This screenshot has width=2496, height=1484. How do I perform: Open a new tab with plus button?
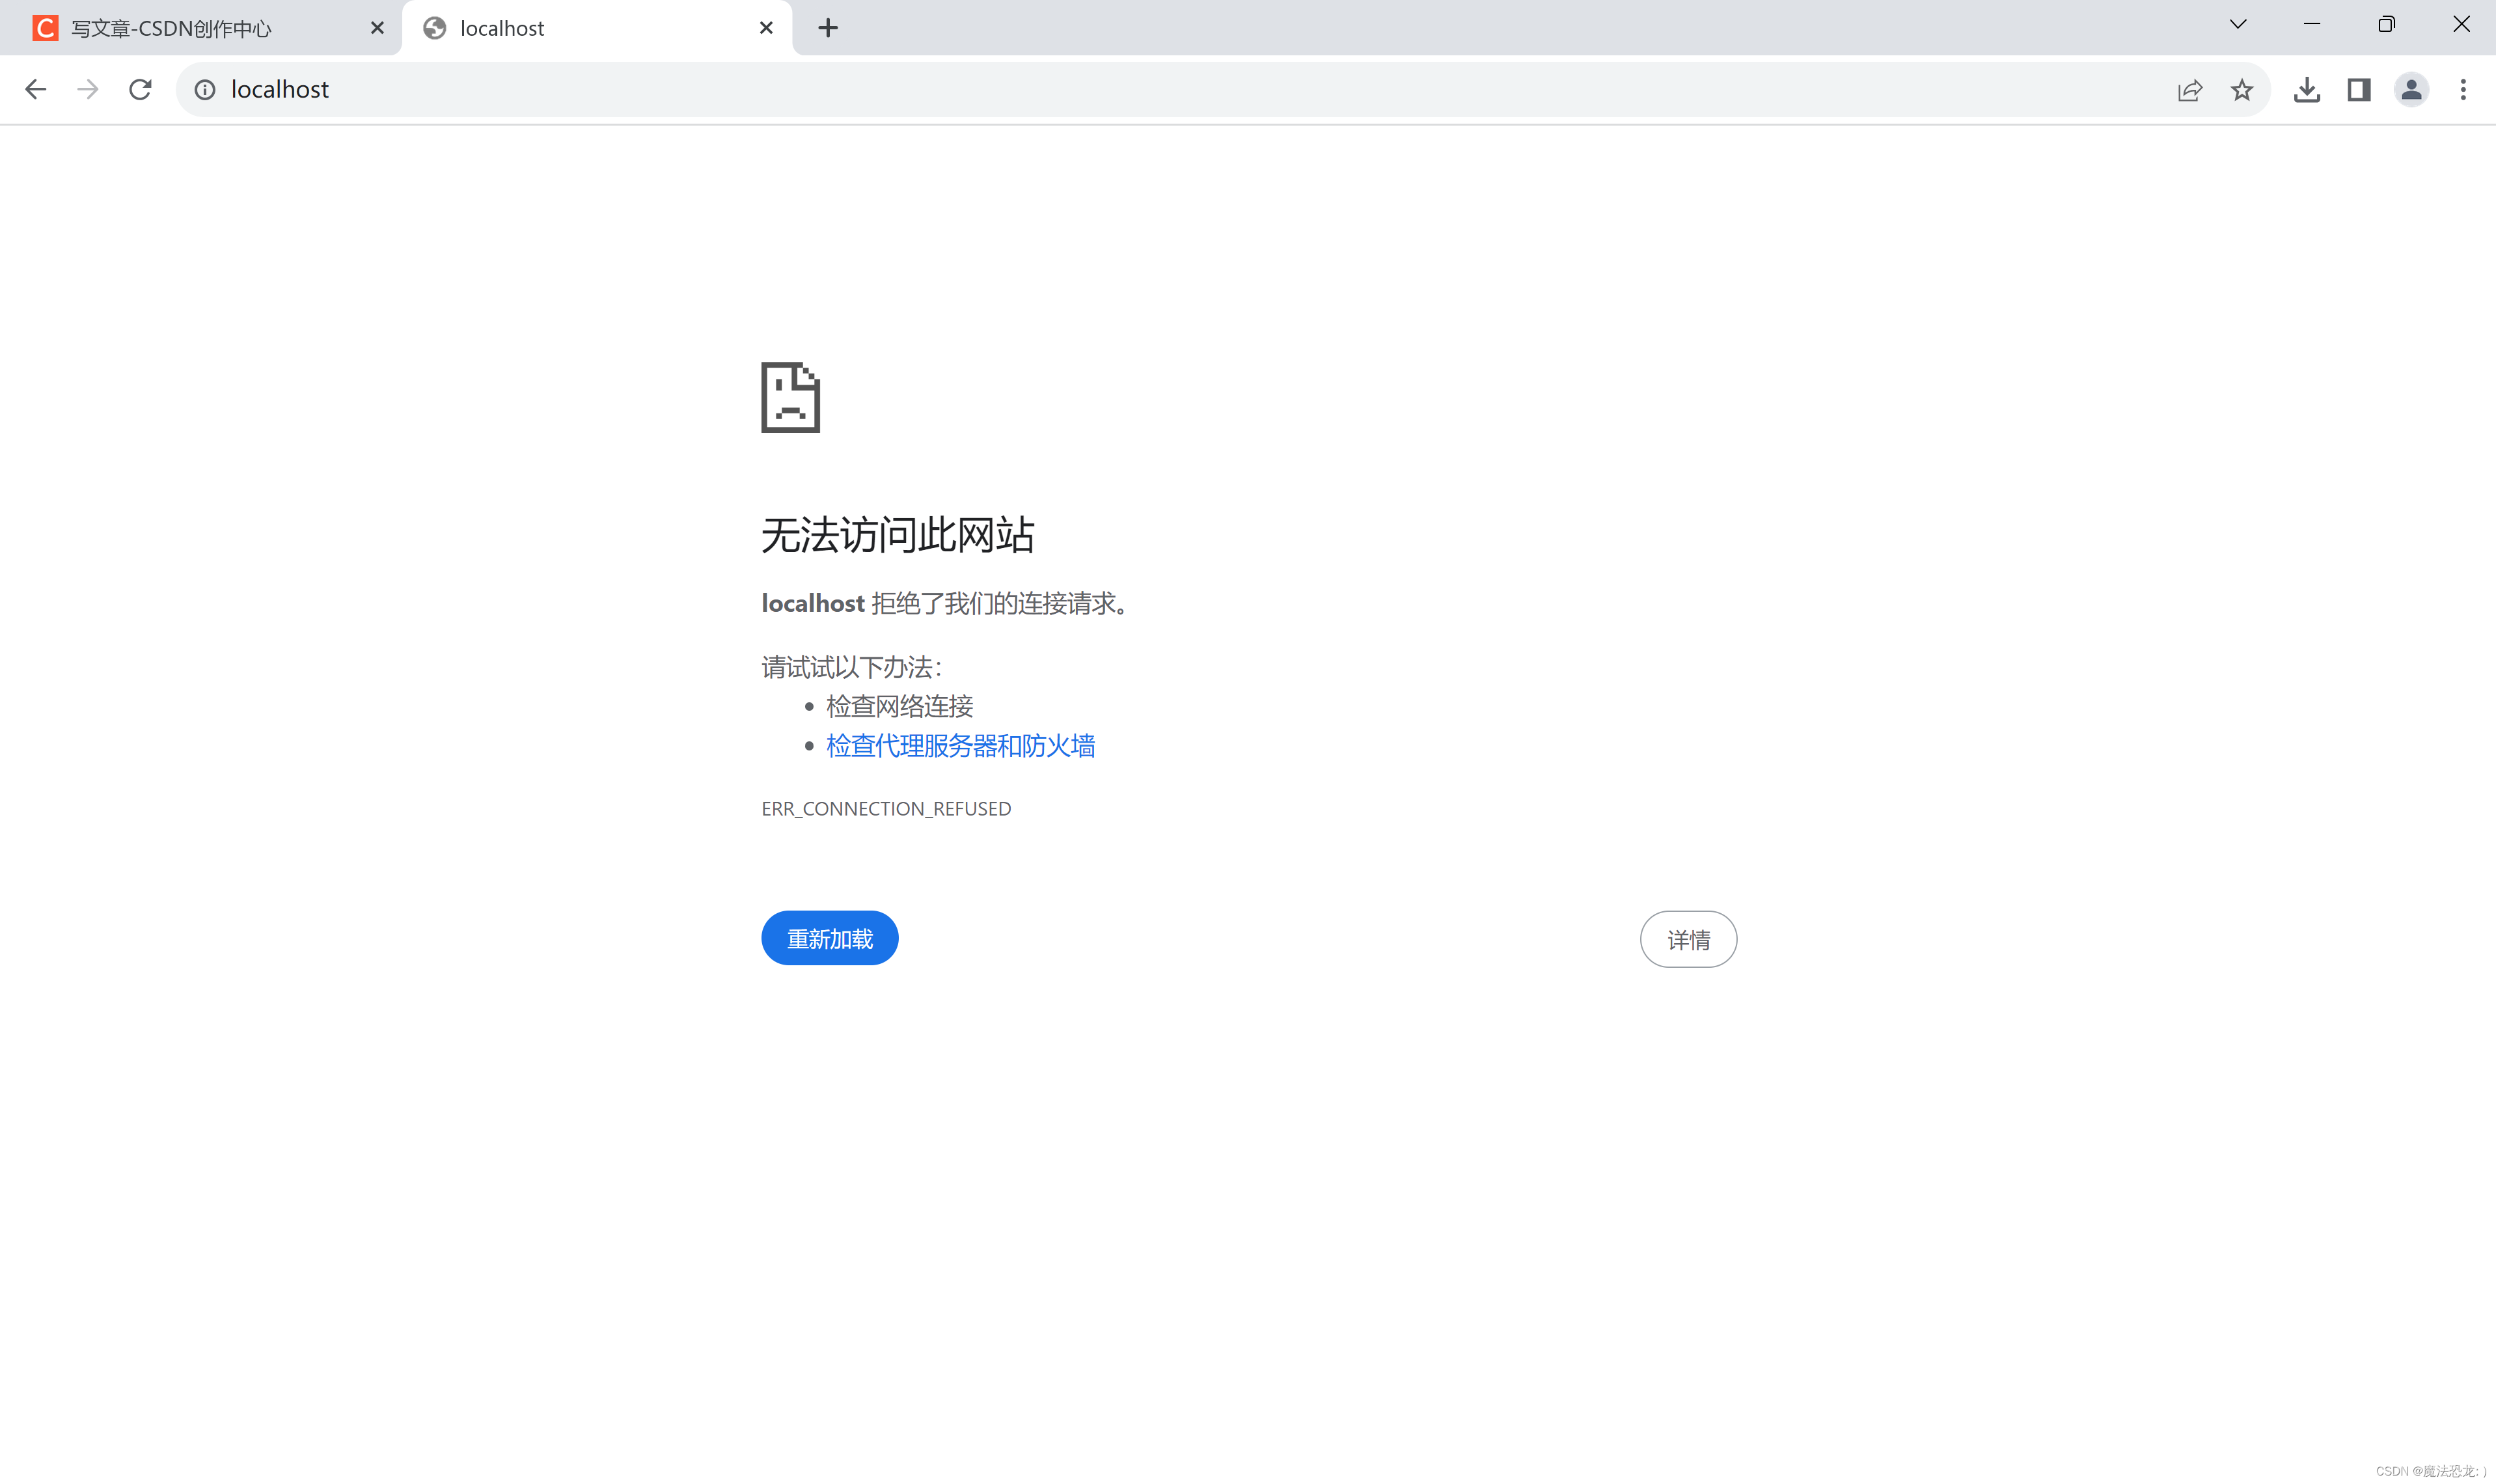point(828,28)
